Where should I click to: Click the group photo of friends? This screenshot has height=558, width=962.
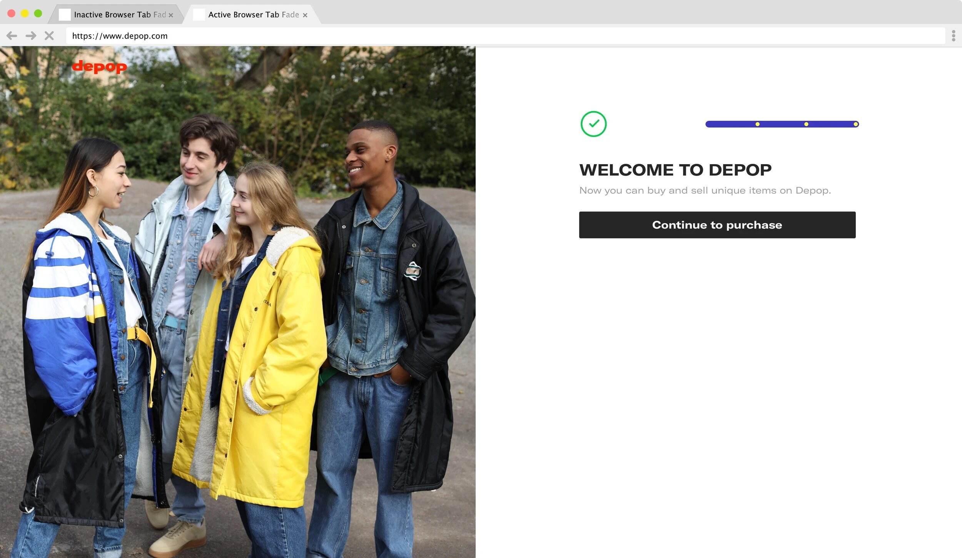pos(238,302)
